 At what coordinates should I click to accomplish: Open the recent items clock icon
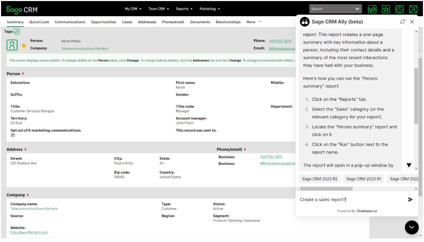[399, 9]
